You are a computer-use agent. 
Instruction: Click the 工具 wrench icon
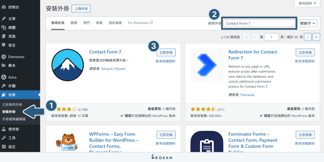[4, 138]
